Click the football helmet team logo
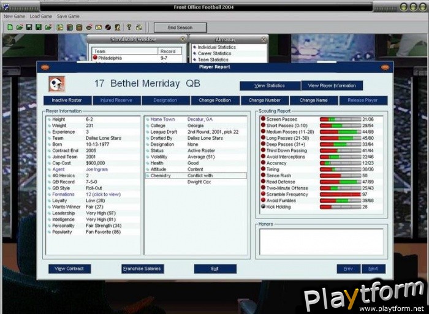Image resolution: width=429 pixels, height=314 pixels. coord(56,83)
